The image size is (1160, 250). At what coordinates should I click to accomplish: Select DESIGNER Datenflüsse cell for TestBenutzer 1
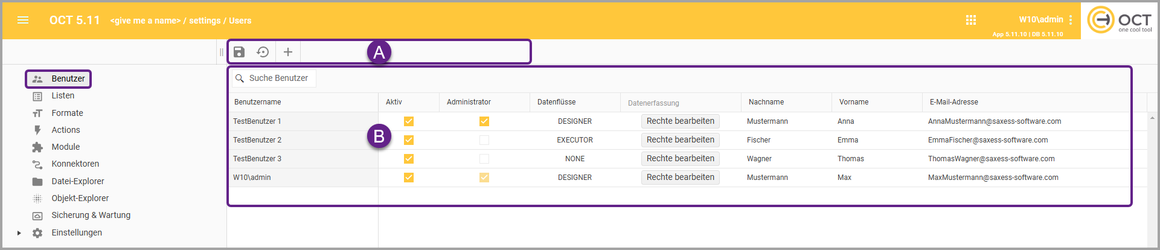(x=574, y=121)
